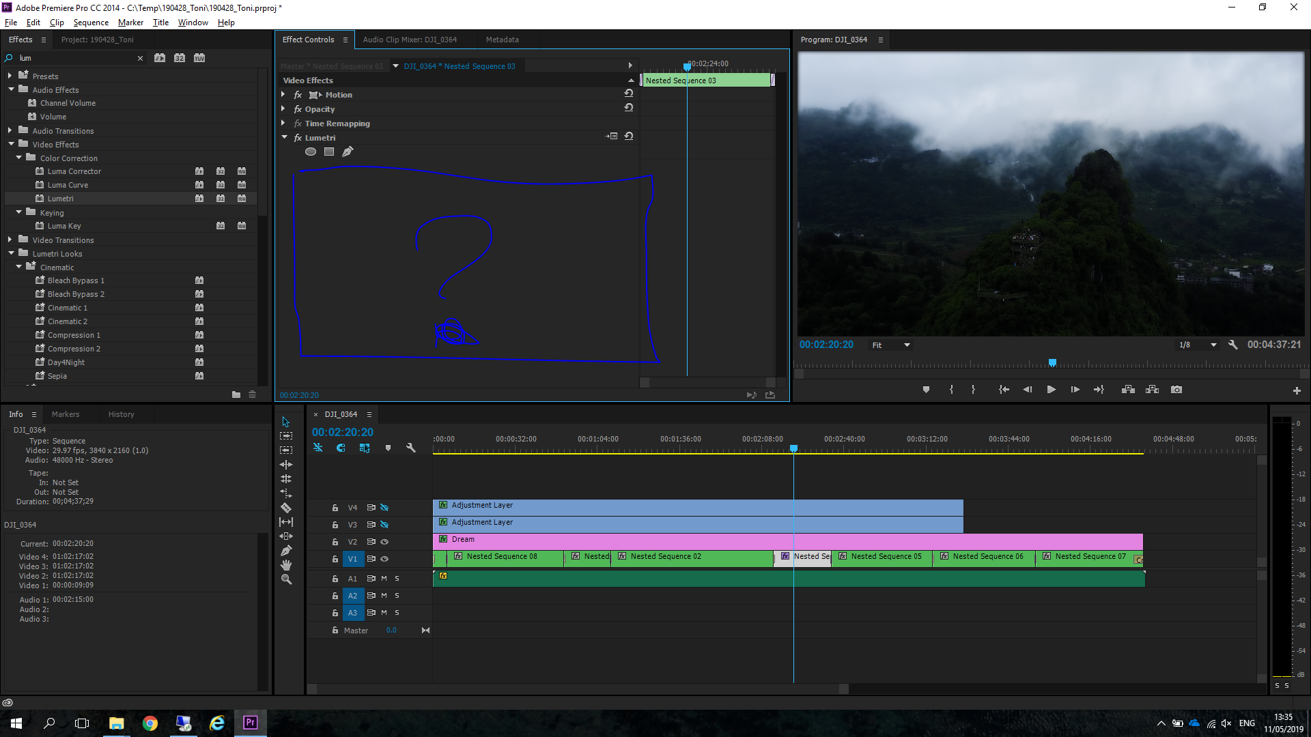The image size is (1311, 737).
Task: Click the Play button in Program Monitor
Action: (1050, 389)
